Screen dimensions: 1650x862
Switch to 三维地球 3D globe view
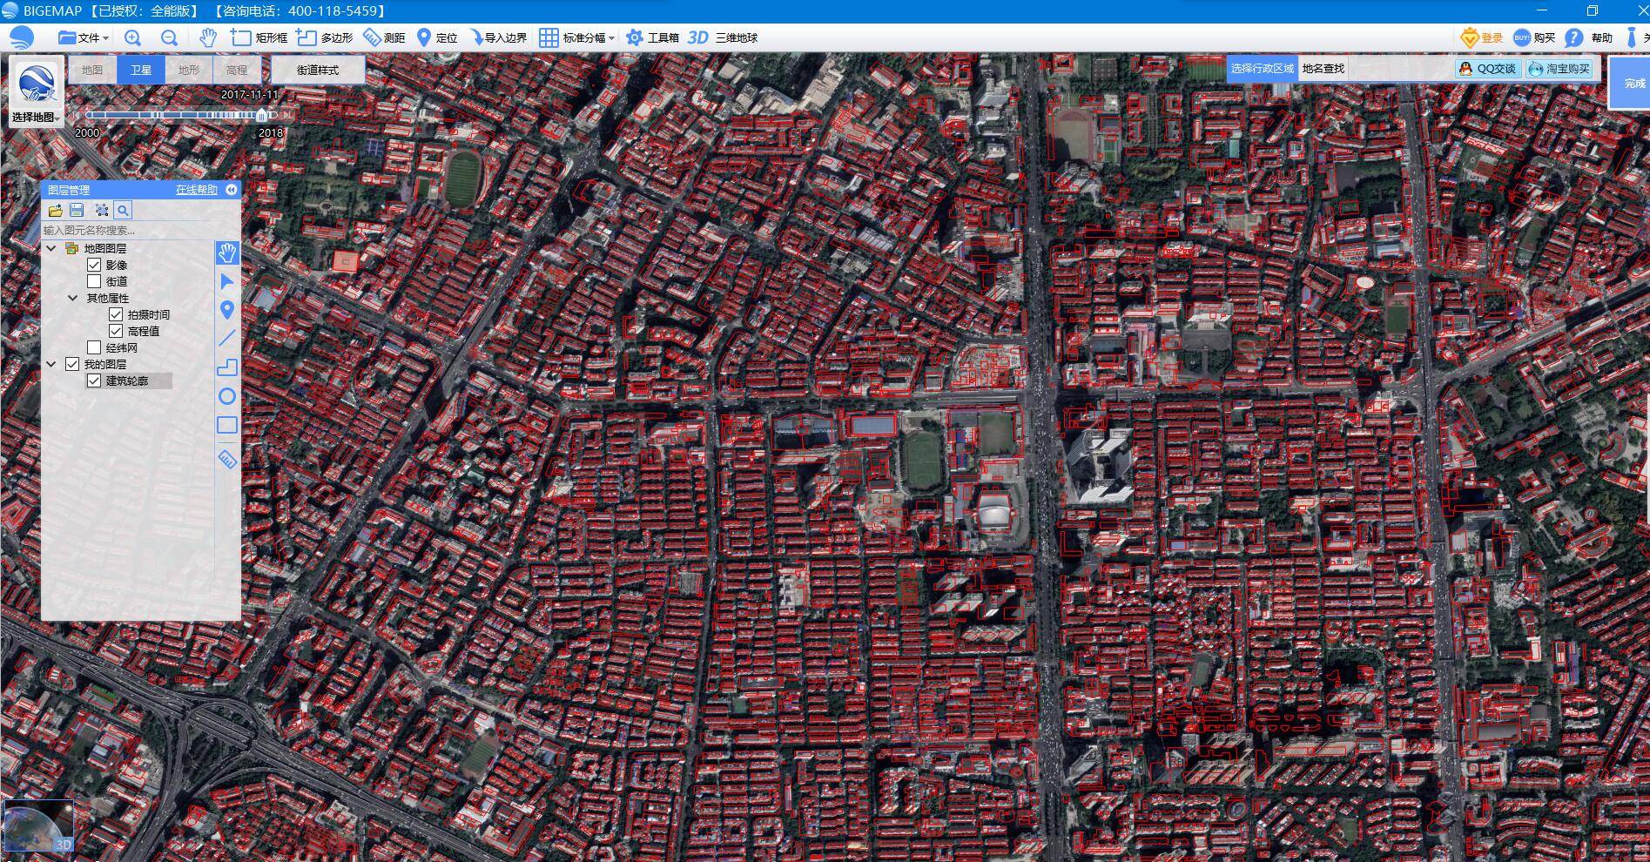(722, 37)
